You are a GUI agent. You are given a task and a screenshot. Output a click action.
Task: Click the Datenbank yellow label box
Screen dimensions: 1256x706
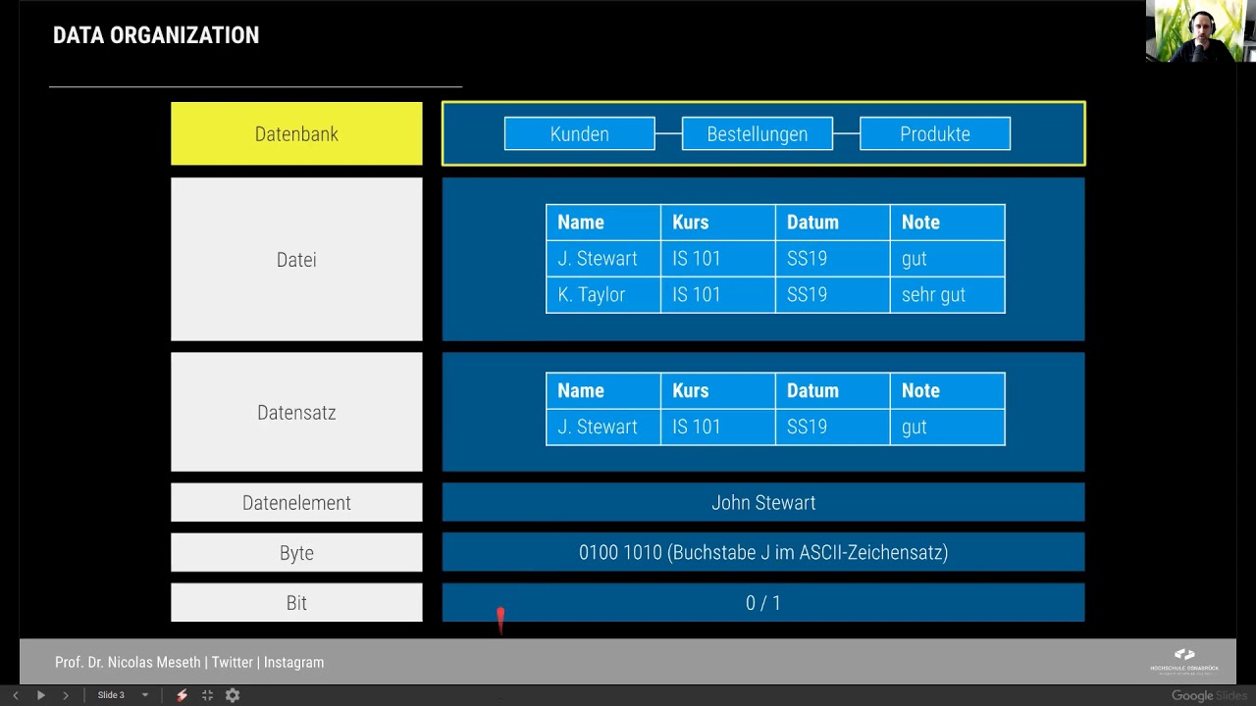(x=296, y=133)
